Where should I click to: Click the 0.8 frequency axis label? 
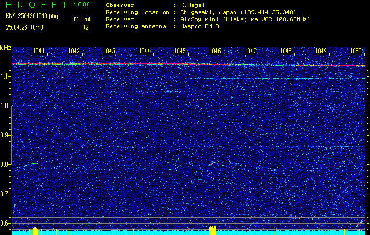pyautogui.click(x=5, y=164)
